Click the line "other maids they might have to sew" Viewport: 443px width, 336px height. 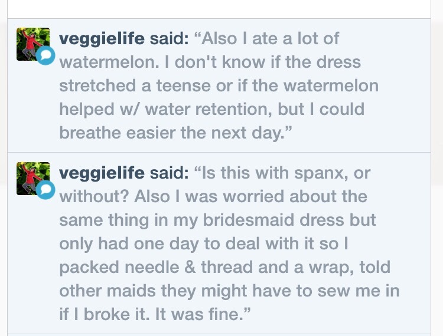click(x=229, y=291)
